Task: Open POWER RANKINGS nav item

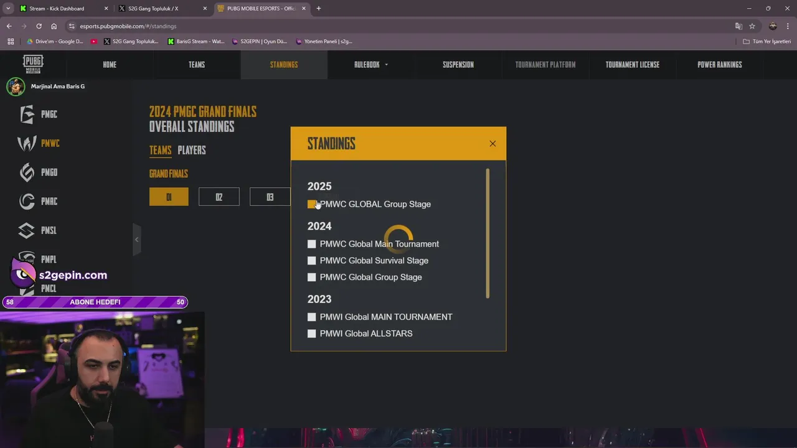Action: [x=720, y=65]
